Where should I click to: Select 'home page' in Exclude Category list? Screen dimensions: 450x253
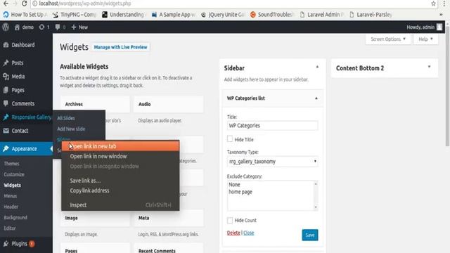[x=240, y=192]
